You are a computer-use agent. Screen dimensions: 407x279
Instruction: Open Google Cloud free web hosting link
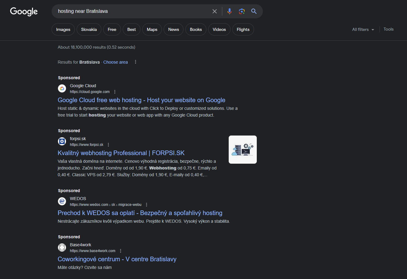click(x=141, y=100)
